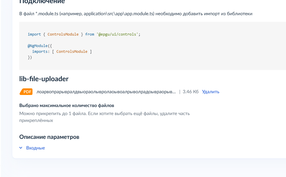Click the '@epgu/ui/controls' string in the code

[x=117, y=34]
